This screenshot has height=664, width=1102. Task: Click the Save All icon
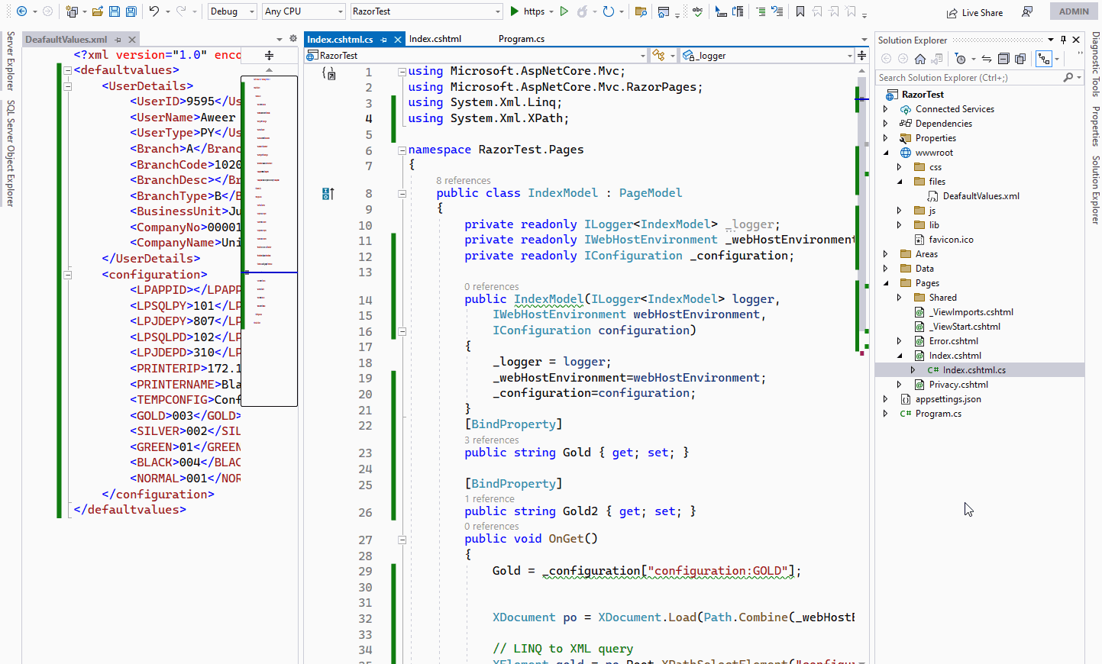(131, 11)
